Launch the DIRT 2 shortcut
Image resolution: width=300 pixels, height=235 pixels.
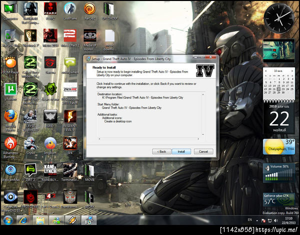(30, 172)
